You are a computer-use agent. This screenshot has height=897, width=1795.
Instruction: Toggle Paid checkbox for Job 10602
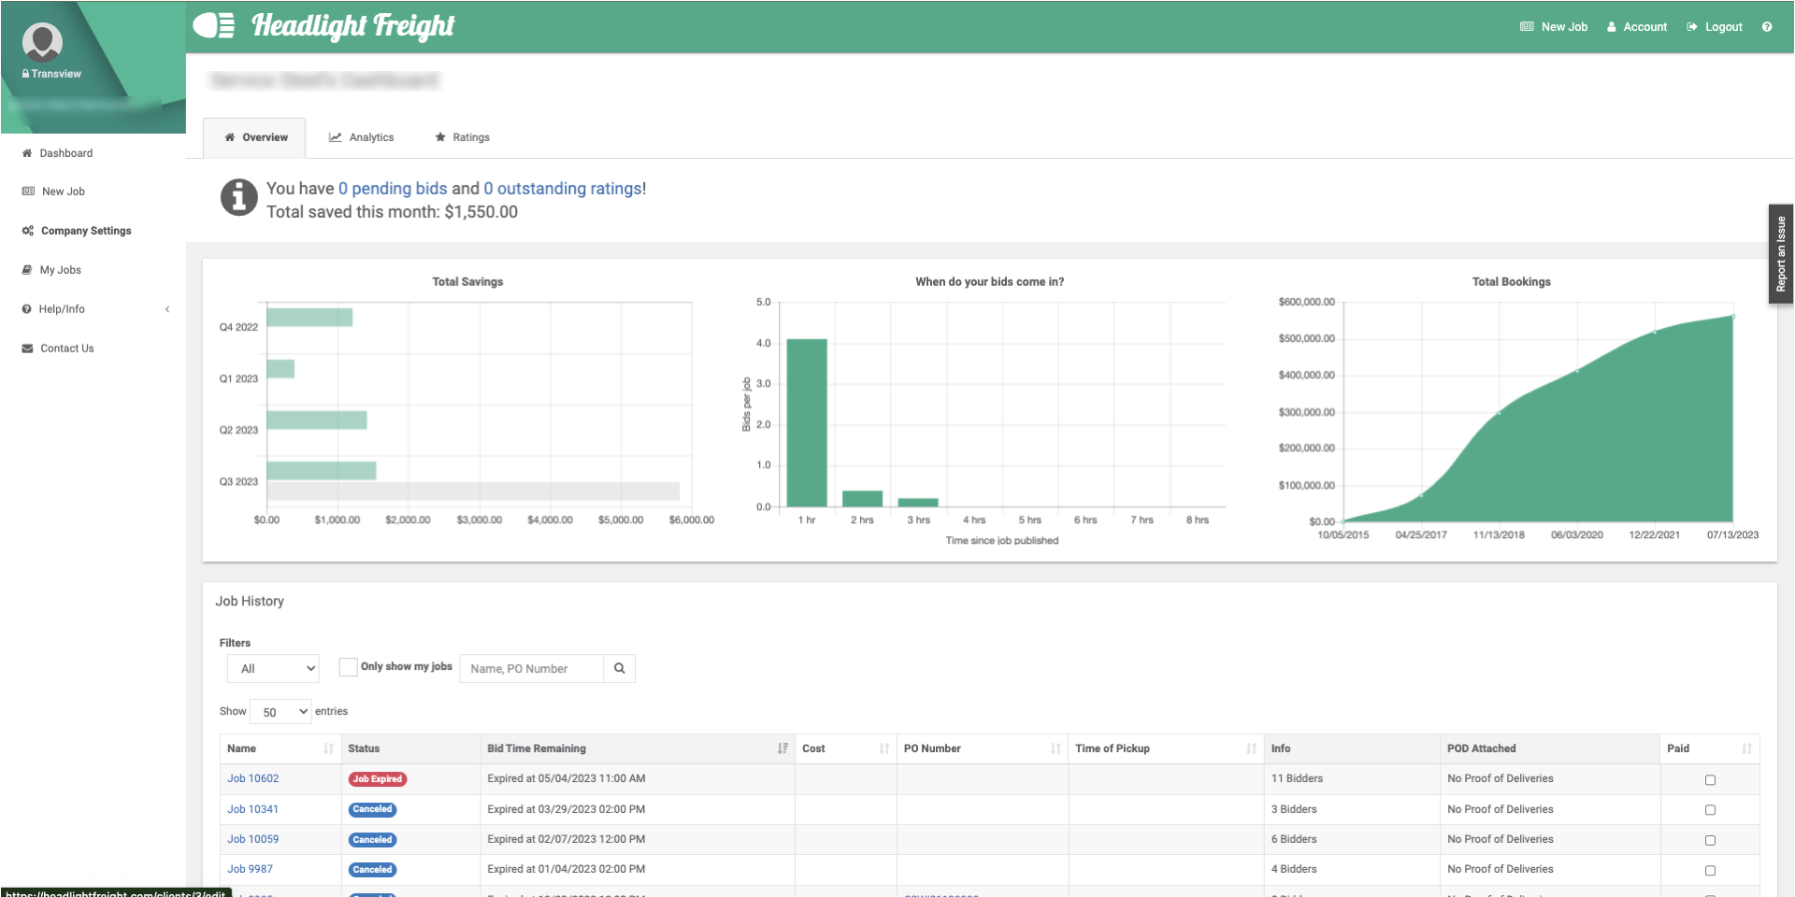tap(1710, 780)
